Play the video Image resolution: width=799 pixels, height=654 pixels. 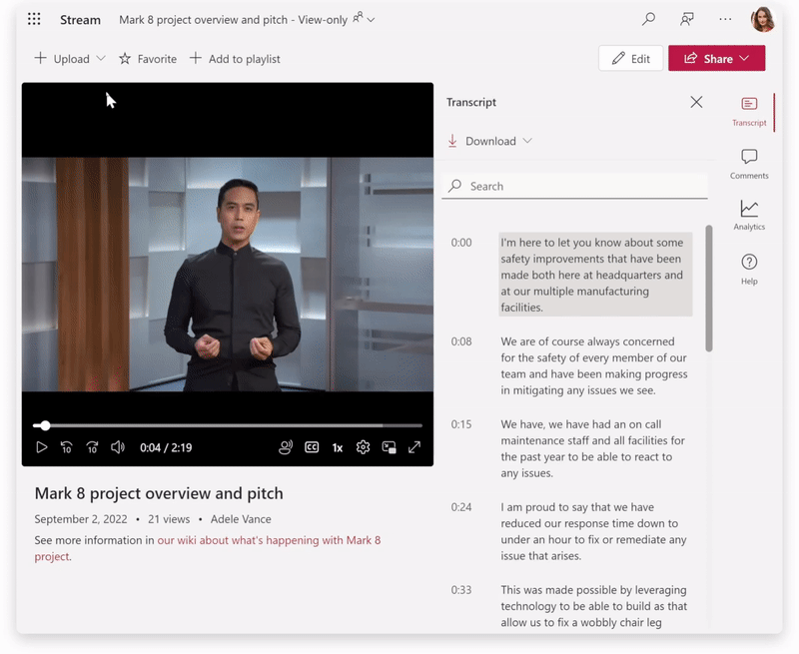41,447
